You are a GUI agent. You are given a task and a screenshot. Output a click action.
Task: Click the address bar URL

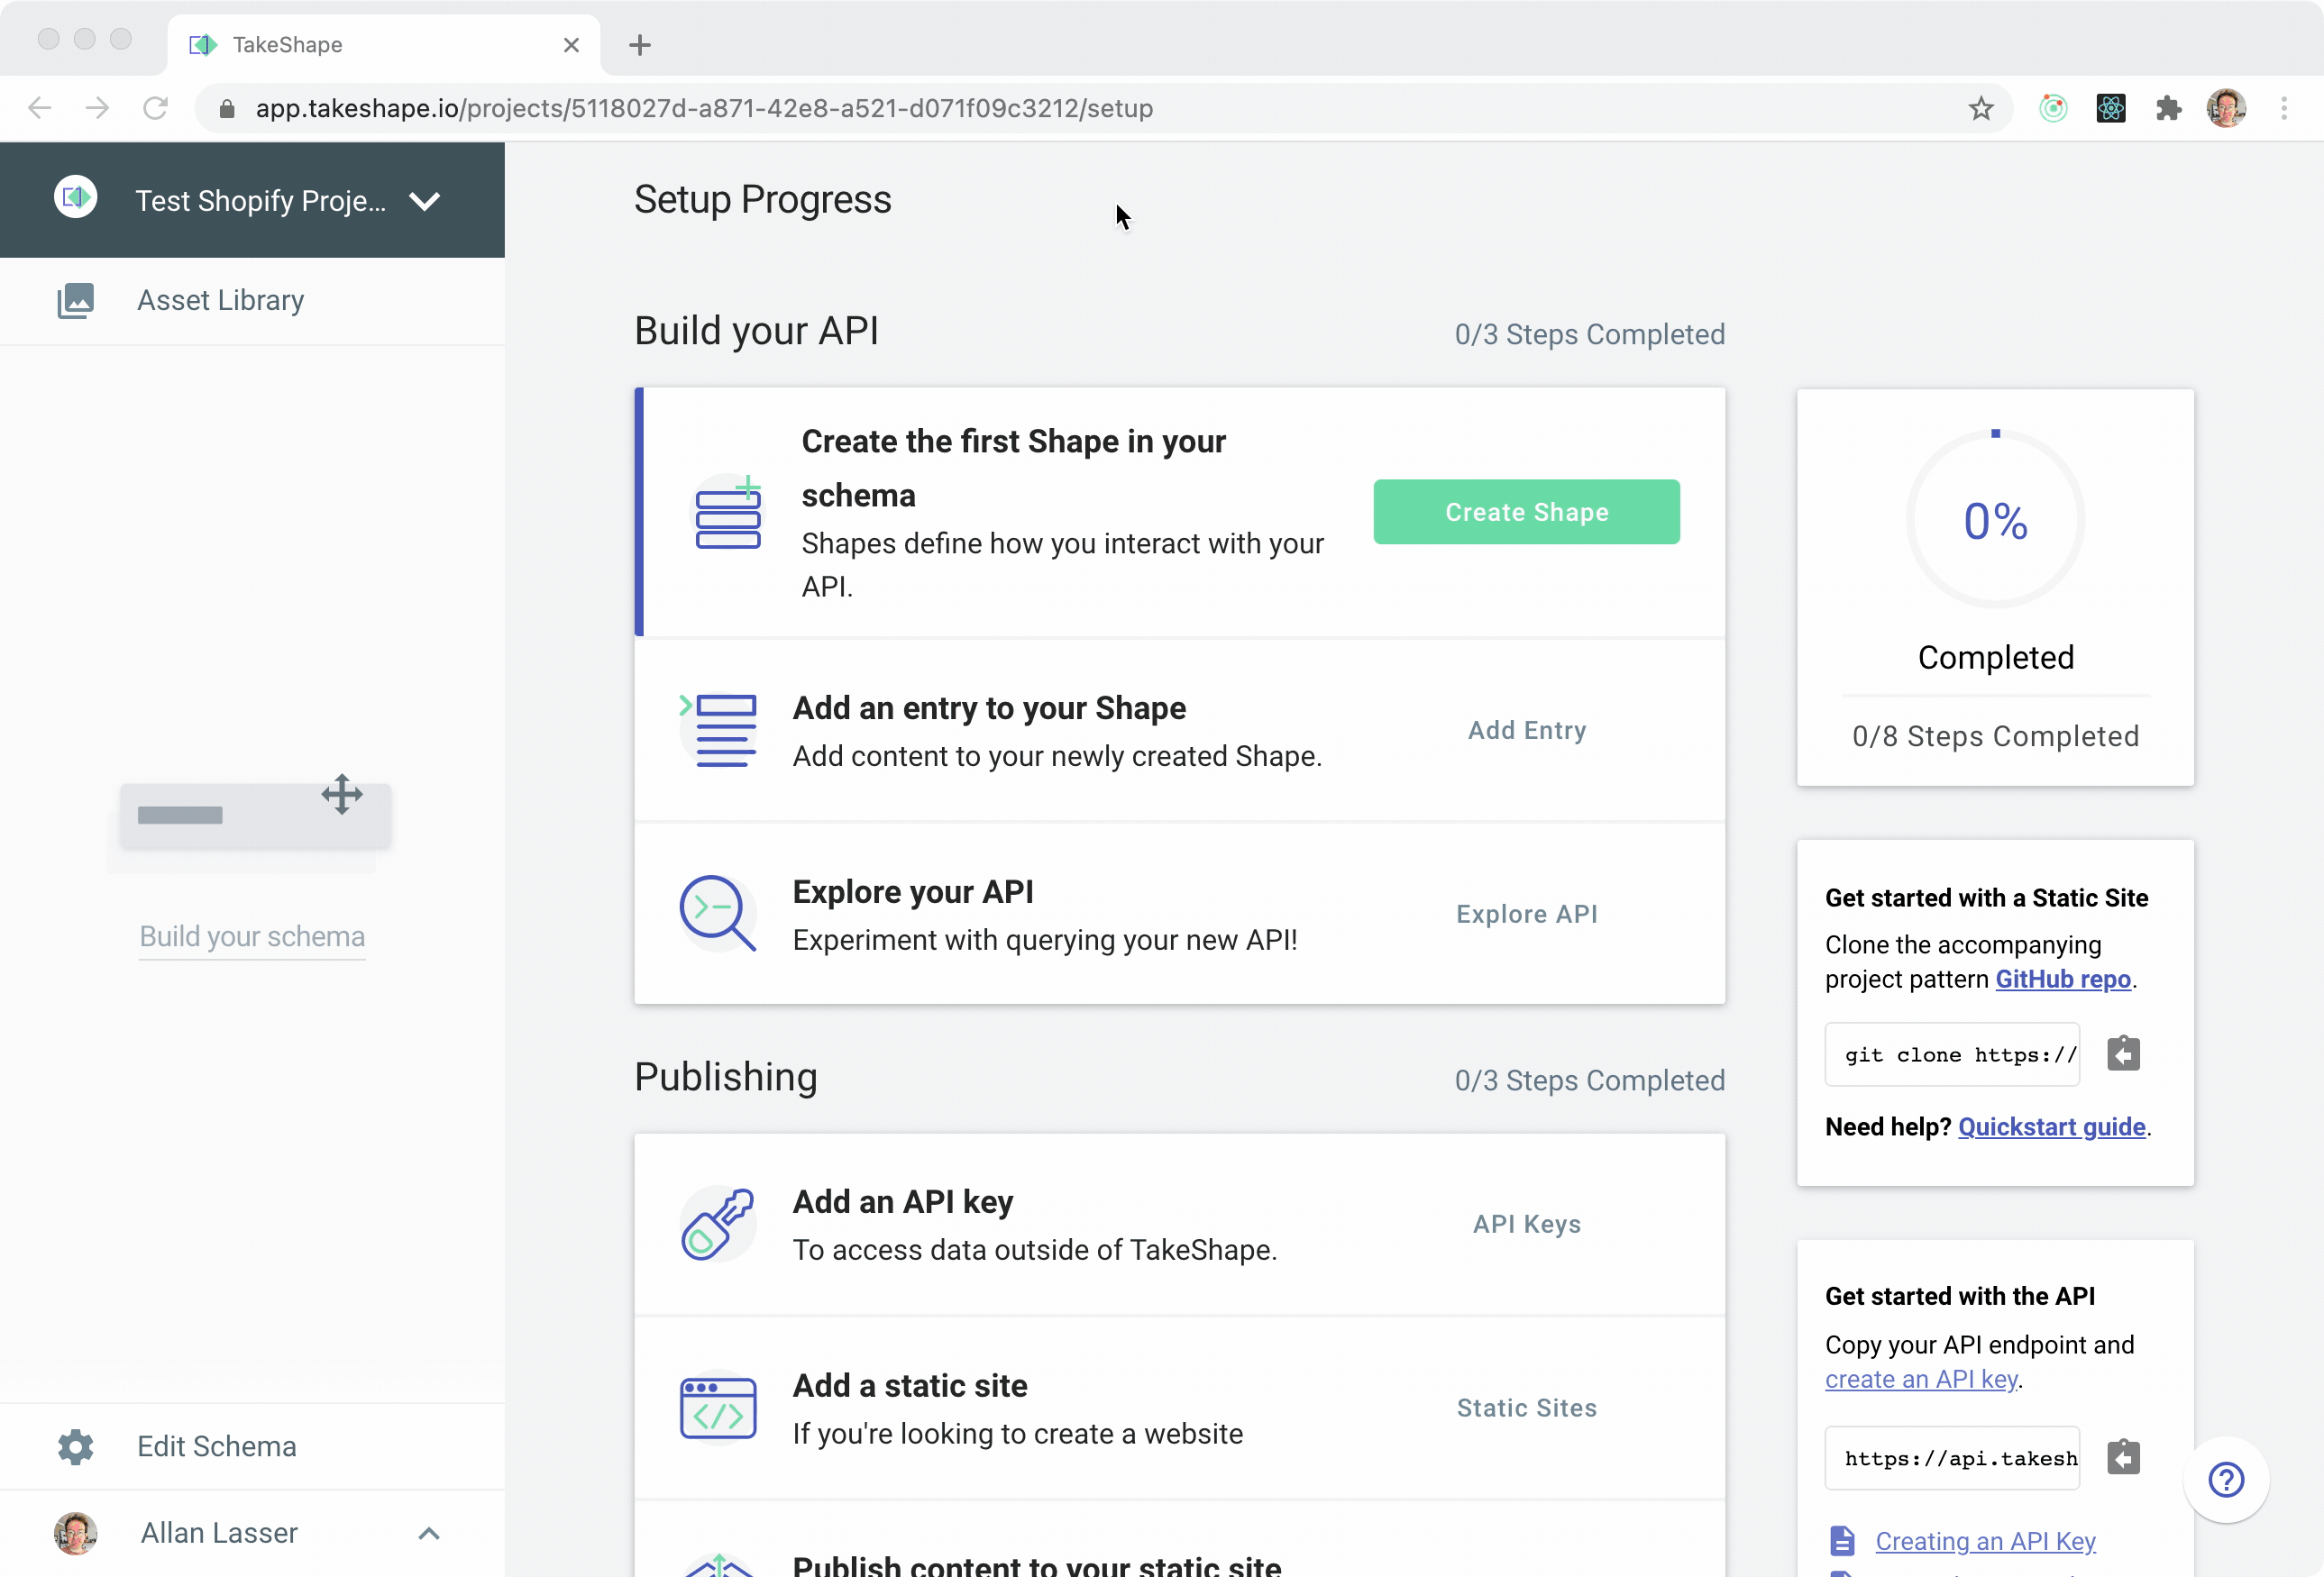click(x=704, y=108)
